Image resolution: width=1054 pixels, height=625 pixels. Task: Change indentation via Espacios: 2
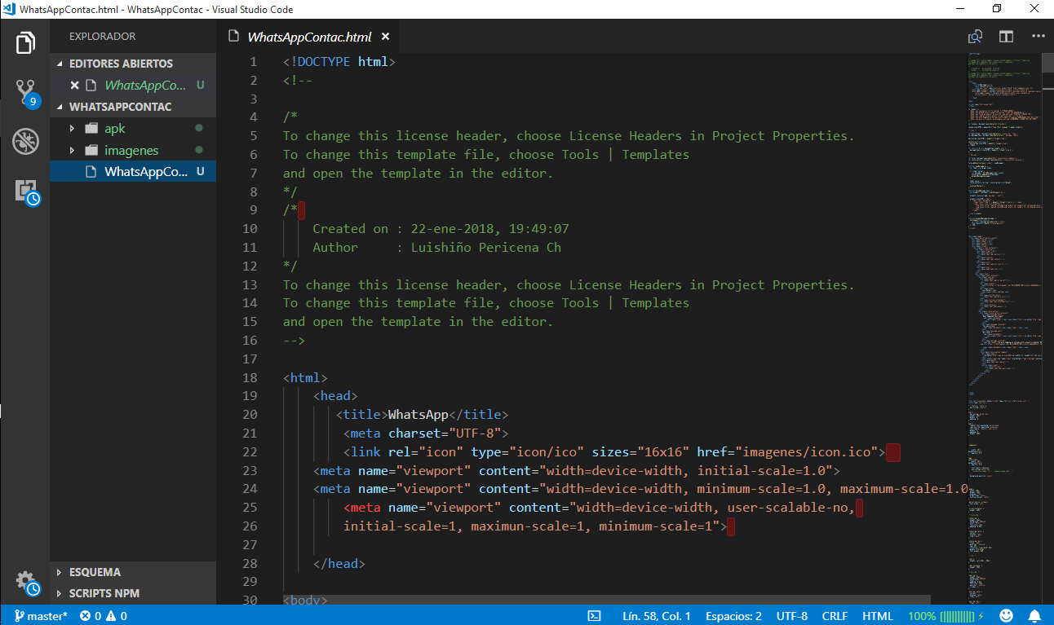(733, 616)
